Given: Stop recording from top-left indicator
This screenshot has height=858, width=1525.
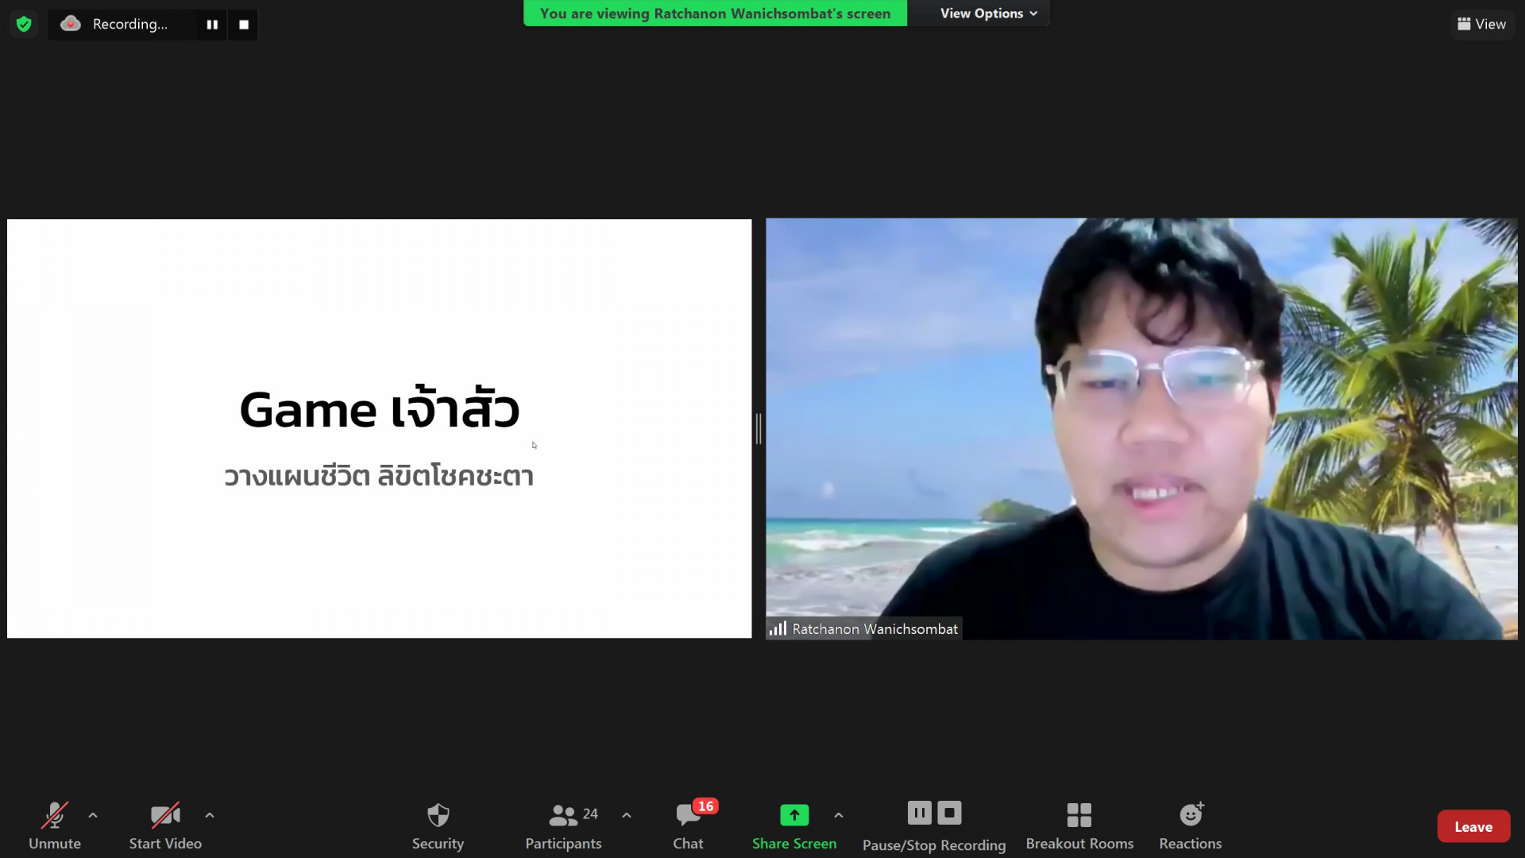Looking at the screenshot, I should pos(244,25).
